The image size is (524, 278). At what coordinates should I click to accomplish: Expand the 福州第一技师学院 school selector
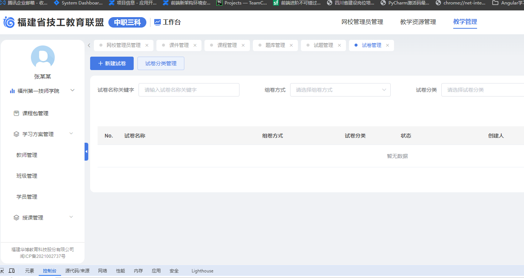[x=73, y=91]
